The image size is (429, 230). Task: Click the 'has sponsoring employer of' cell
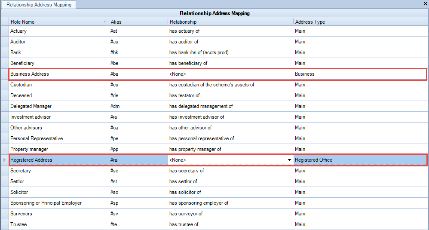tap(230, 203)
